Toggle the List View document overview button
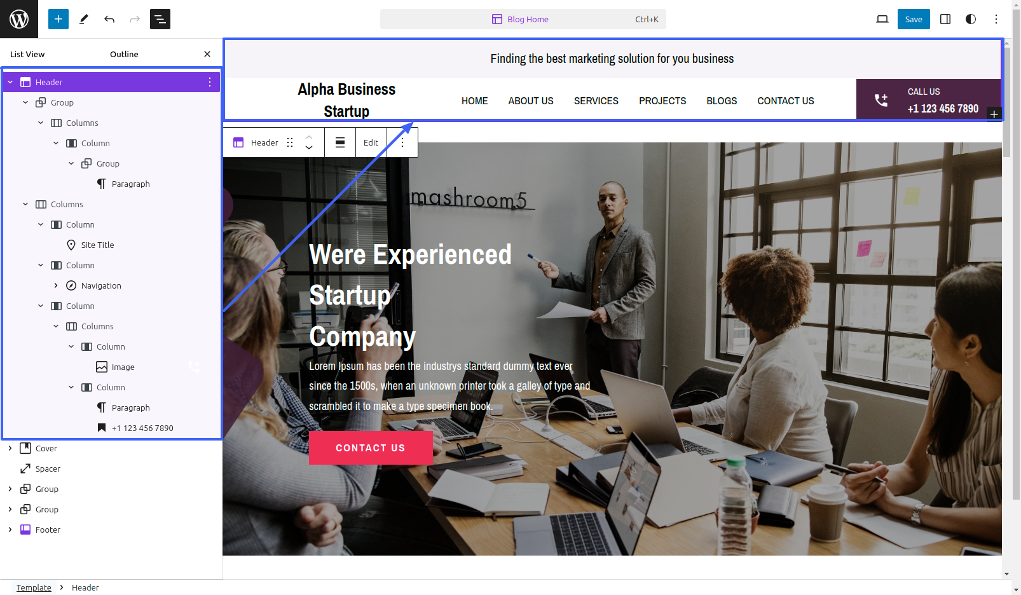Image resolution: width=1021 pixels, height=595 pixels. tap(160, 19)
